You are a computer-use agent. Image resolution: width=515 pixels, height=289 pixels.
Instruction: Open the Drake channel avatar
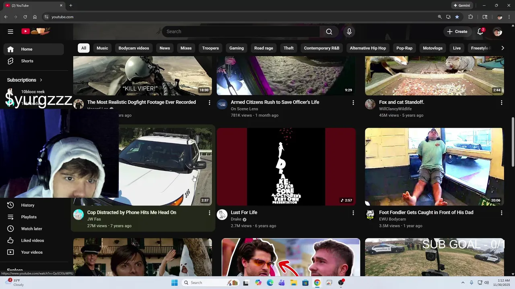pos(222,215)
